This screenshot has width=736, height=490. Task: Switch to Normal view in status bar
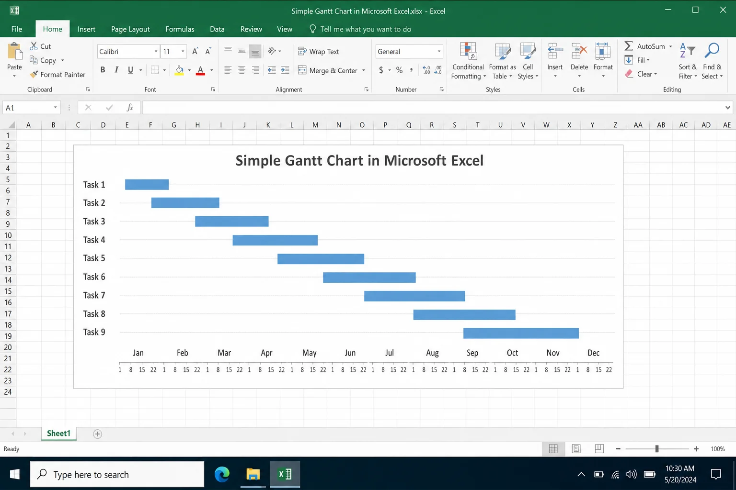point(553,449)
